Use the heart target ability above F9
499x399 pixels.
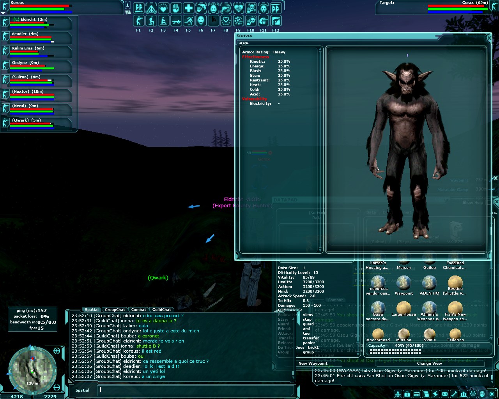238,8
